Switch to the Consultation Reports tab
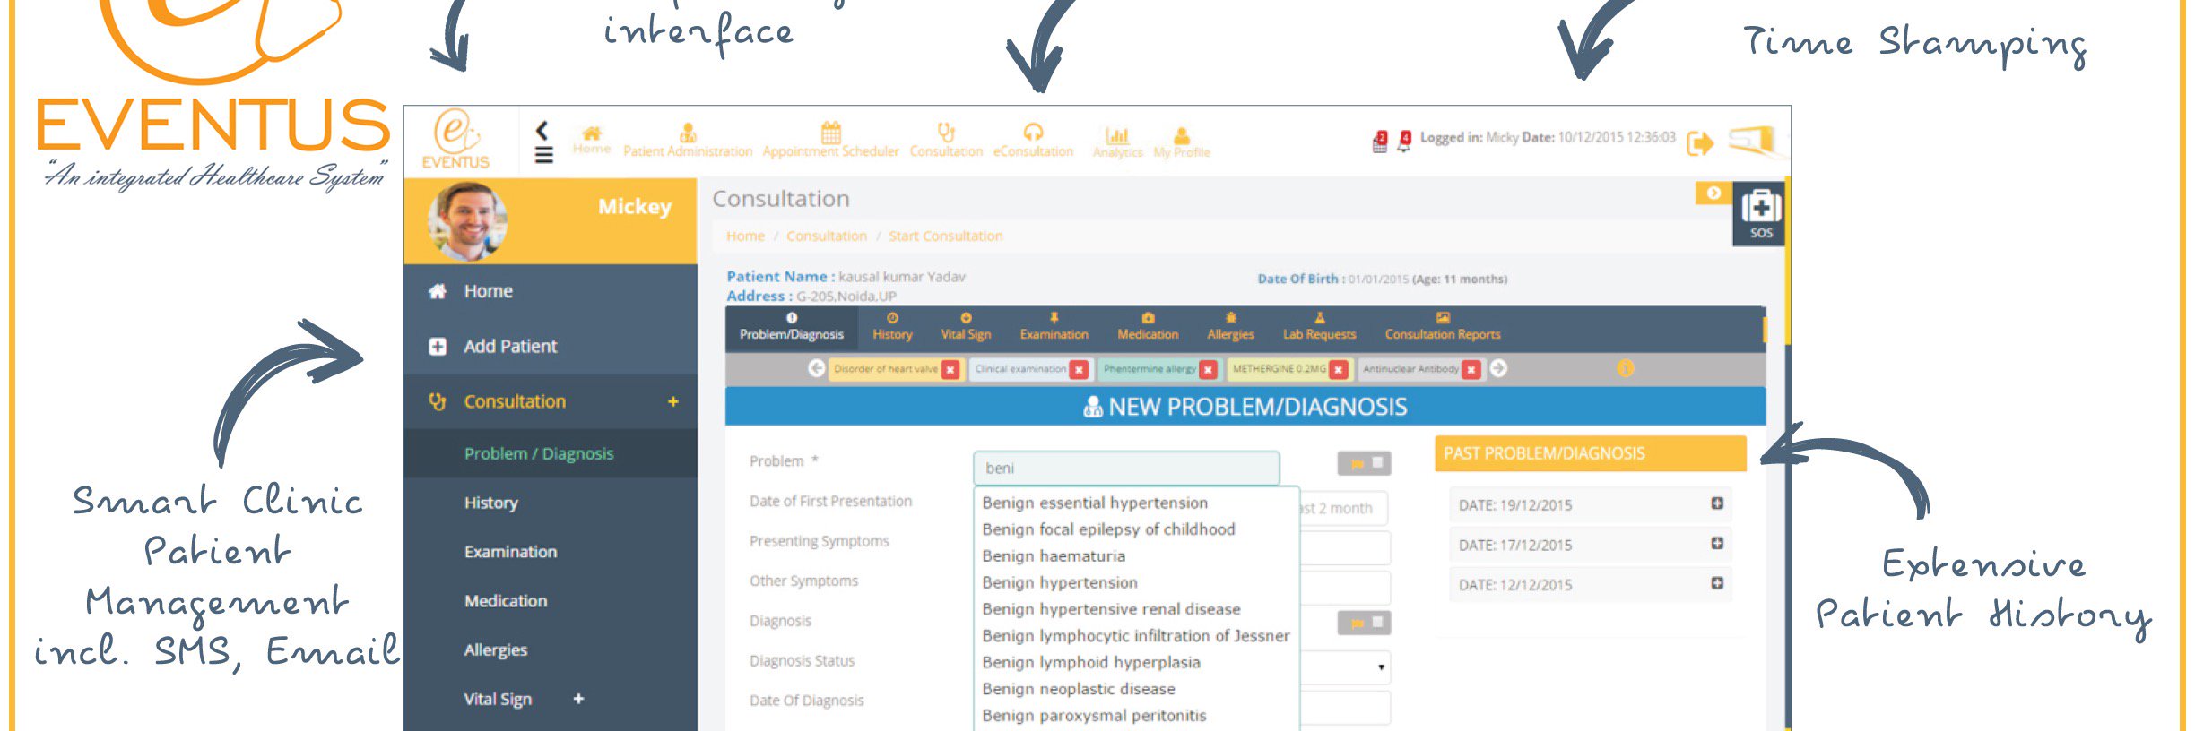Screen dimensions: 2195x731 (1442, 327)
